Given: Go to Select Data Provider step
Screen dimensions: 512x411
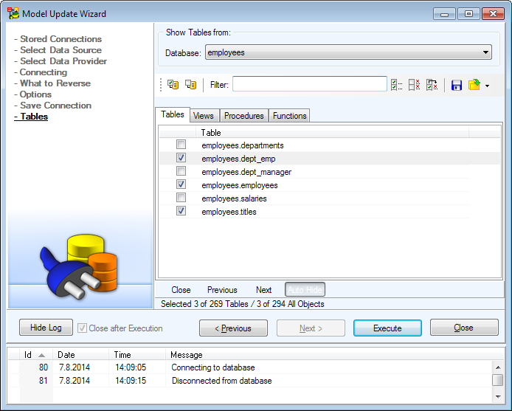Looking at the screenshot, I should tap(63, 61).
